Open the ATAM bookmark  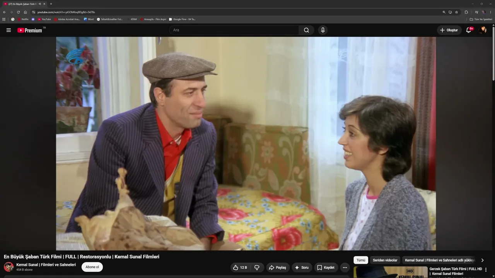(132, 19)
